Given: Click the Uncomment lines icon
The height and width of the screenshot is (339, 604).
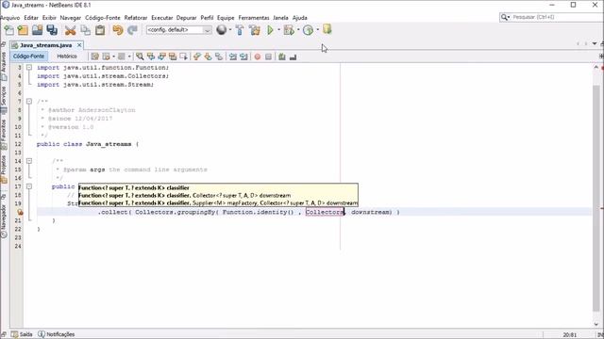Looking at the screenshot, I should [x=294, y=56].
